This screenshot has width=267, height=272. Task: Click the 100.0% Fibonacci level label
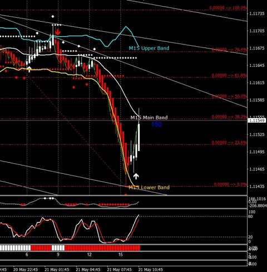(228, 8)
